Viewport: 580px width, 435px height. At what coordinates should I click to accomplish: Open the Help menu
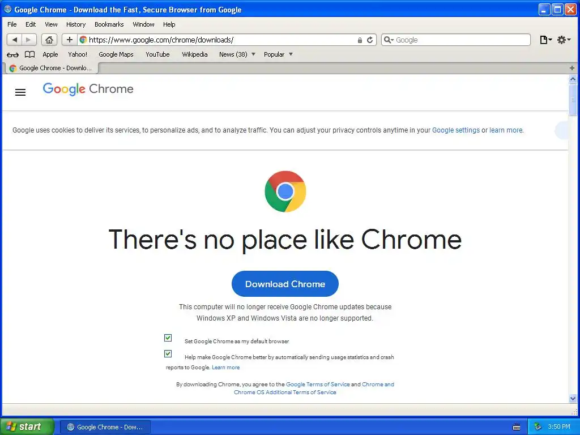(169, 24)
